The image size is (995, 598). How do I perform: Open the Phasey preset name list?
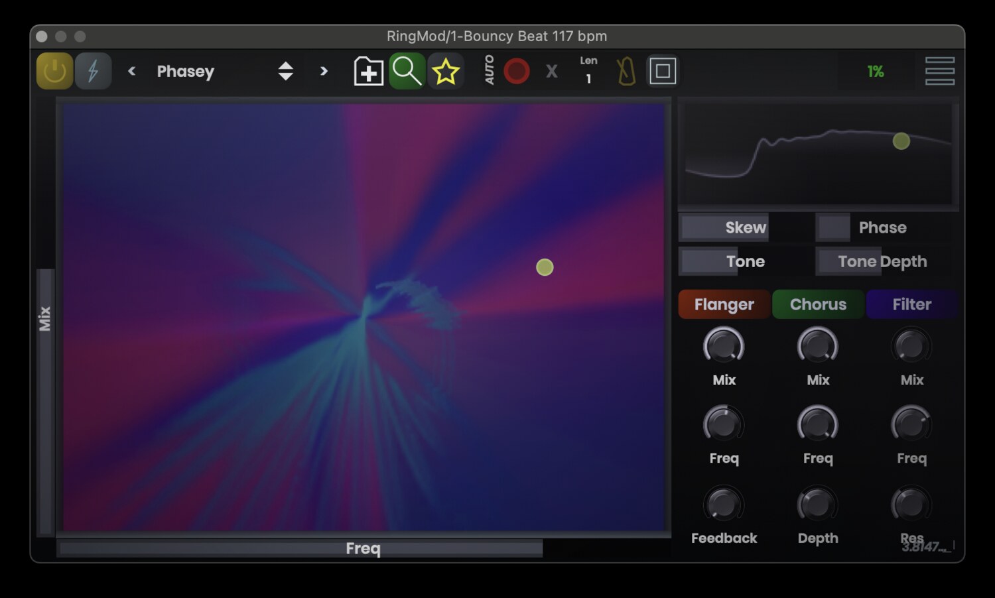(186, 72)
